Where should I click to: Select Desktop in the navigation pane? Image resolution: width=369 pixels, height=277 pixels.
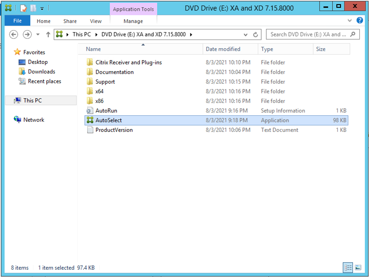click(38, 62)
